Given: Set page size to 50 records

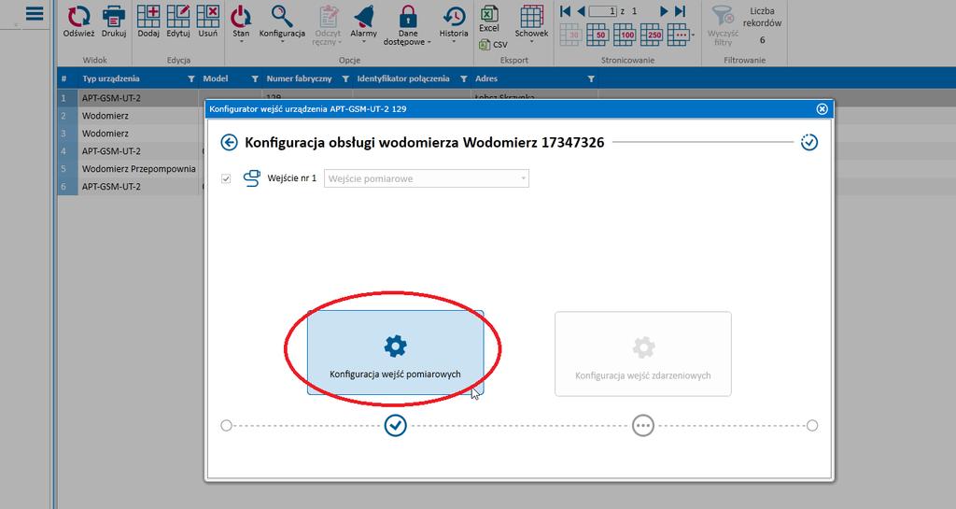Looking at the screenshot, I should [597, 35].
